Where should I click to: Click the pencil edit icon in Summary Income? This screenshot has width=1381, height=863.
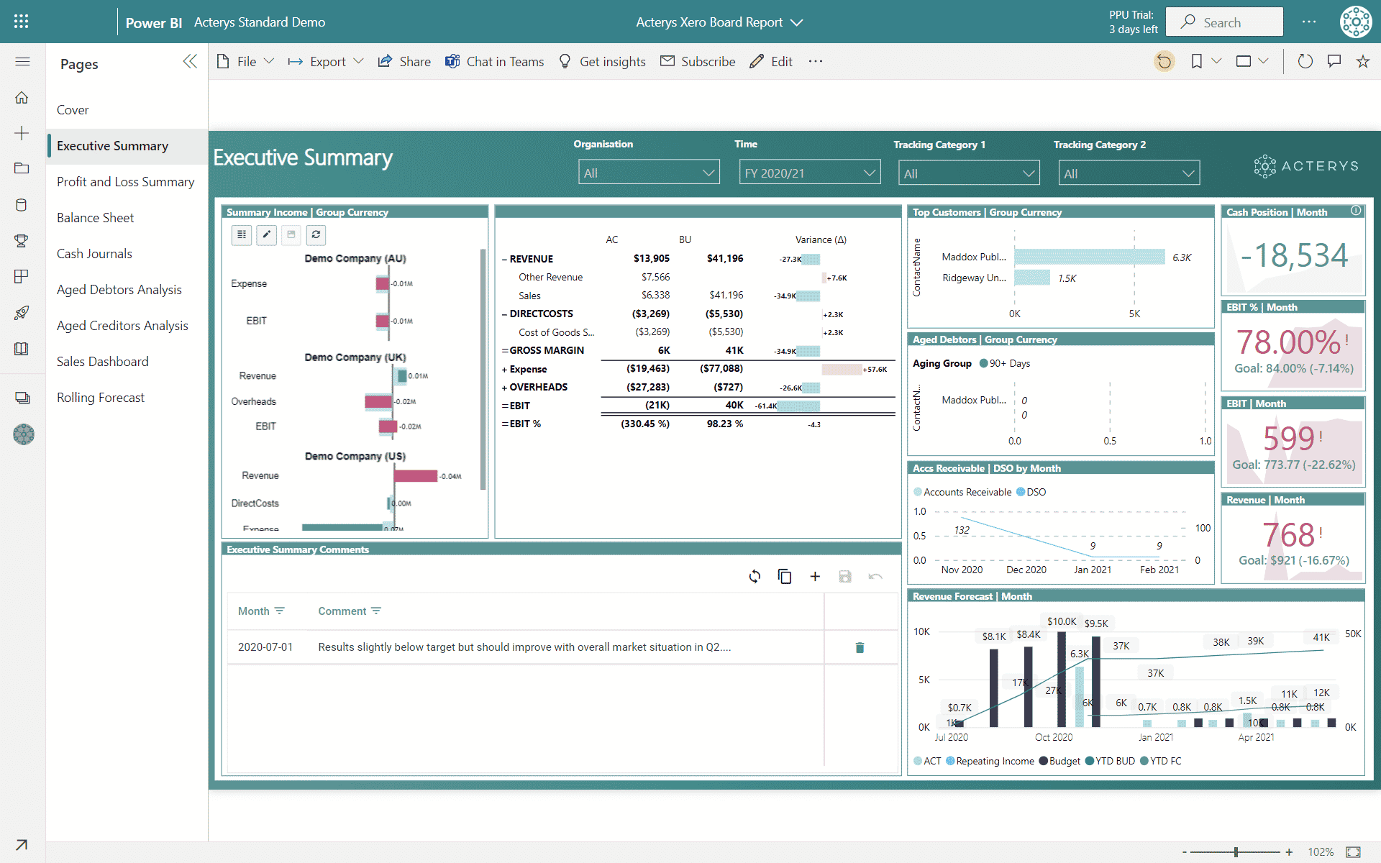pyautogui.click(x=267, y=234)
